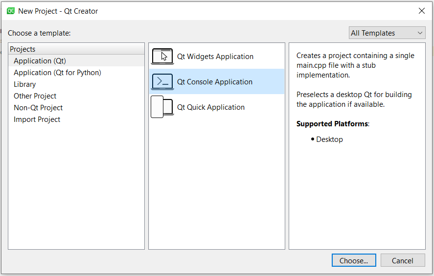Click the Desktop supported platform entry
Viewport: 434px width, 276px height.
tap(329, 139)
